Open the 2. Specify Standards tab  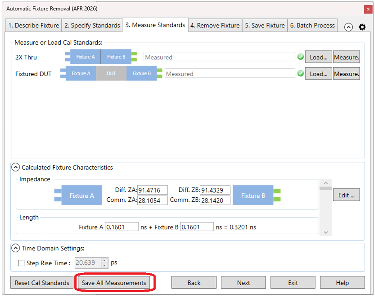92,25
